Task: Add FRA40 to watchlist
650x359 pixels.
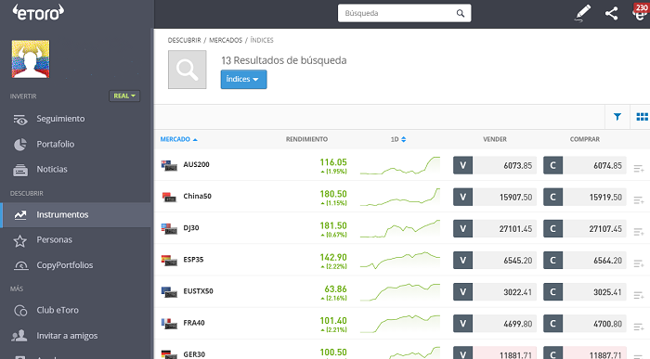Action: pyautogui.click(x=639, y=327)
